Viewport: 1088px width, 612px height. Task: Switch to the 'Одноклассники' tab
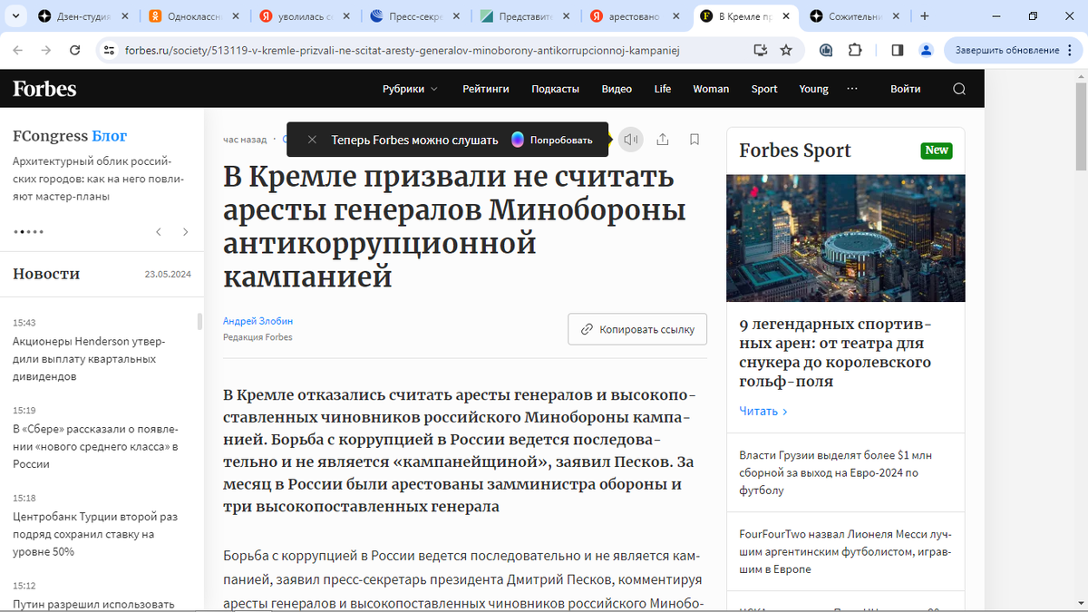tap(193, 16)
